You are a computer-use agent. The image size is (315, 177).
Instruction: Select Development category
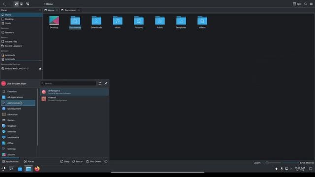coord(18,109)
